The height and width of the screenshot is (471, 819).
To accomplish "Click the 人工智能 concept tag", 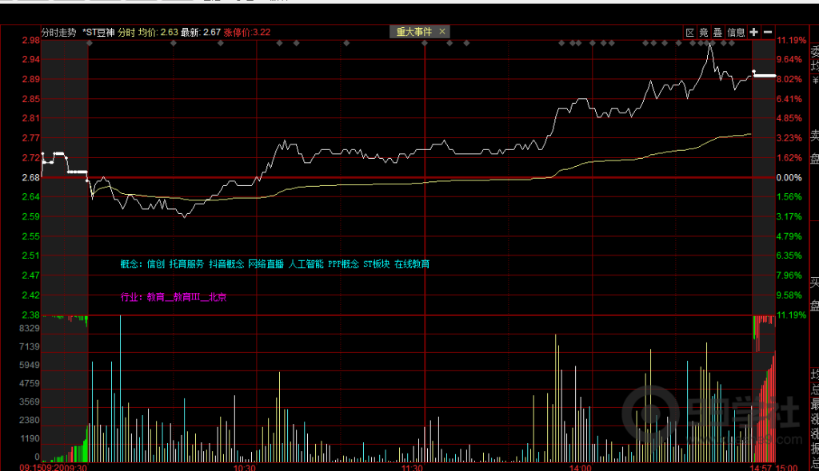I will point(306,263).
